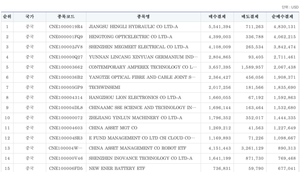The image size is (301, 172).
Task: Select SHENZHEN MEGMEET ELECTRICAL CO LTD-A
Action: (138, 47)
